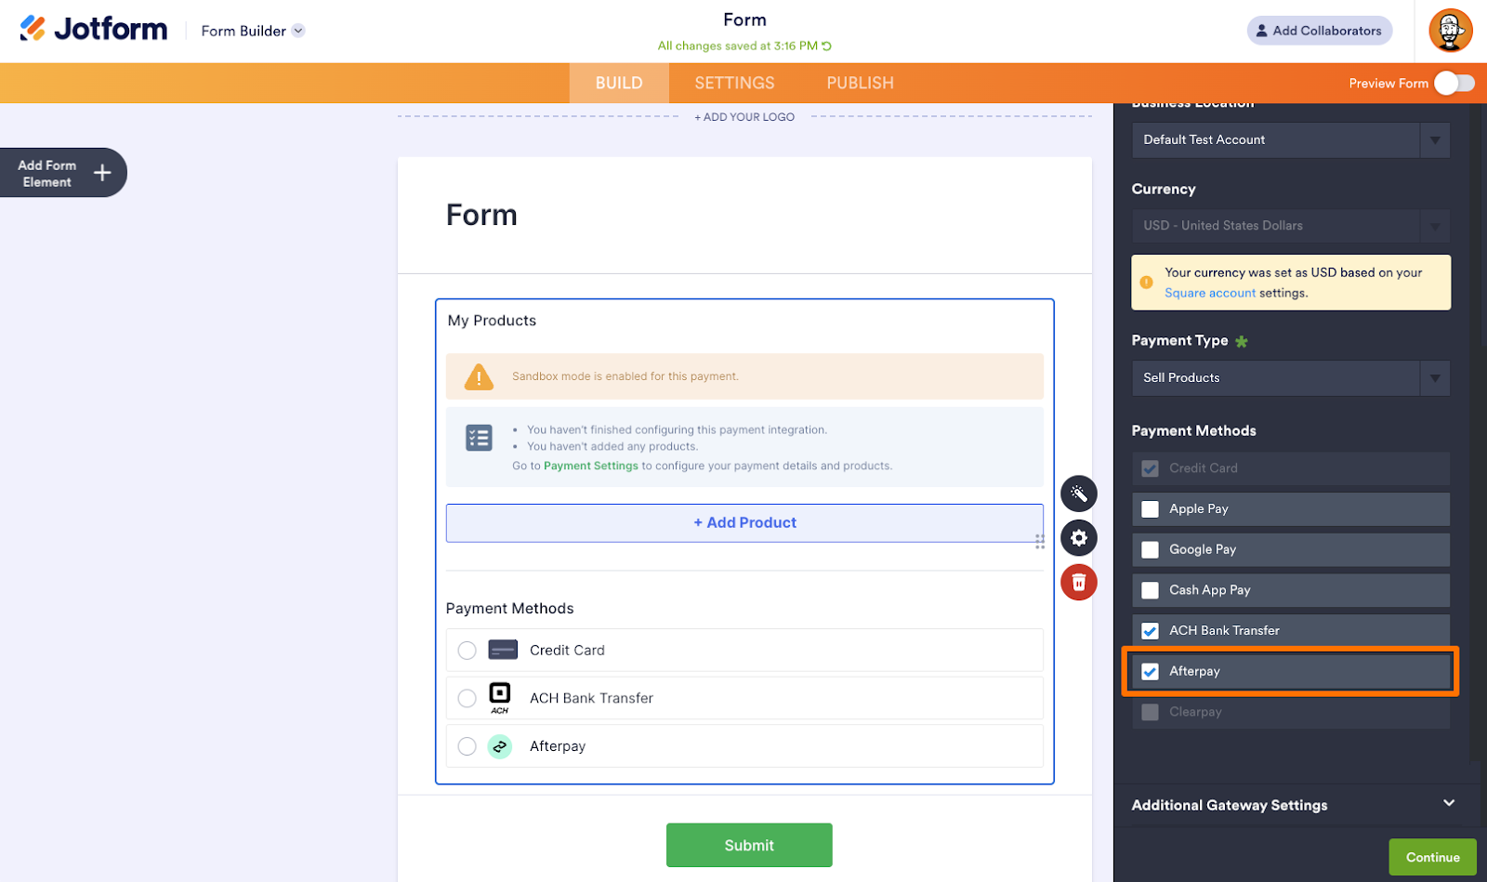The height and width of the screenshot is (882, 1487).
Task: Click the drag handle beside Add Product
Action: tap(1040, 542)
